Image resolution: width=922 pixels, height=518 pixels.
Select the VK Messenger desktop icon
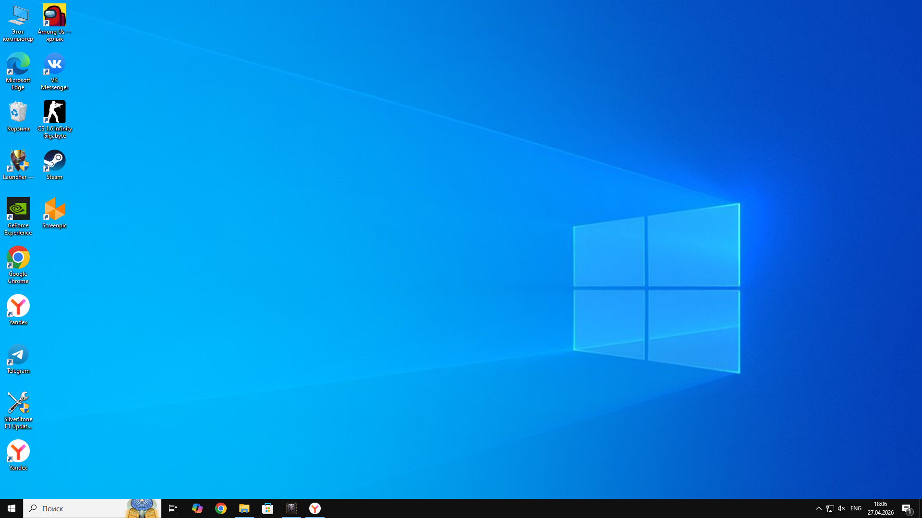(x=54, y=64)
